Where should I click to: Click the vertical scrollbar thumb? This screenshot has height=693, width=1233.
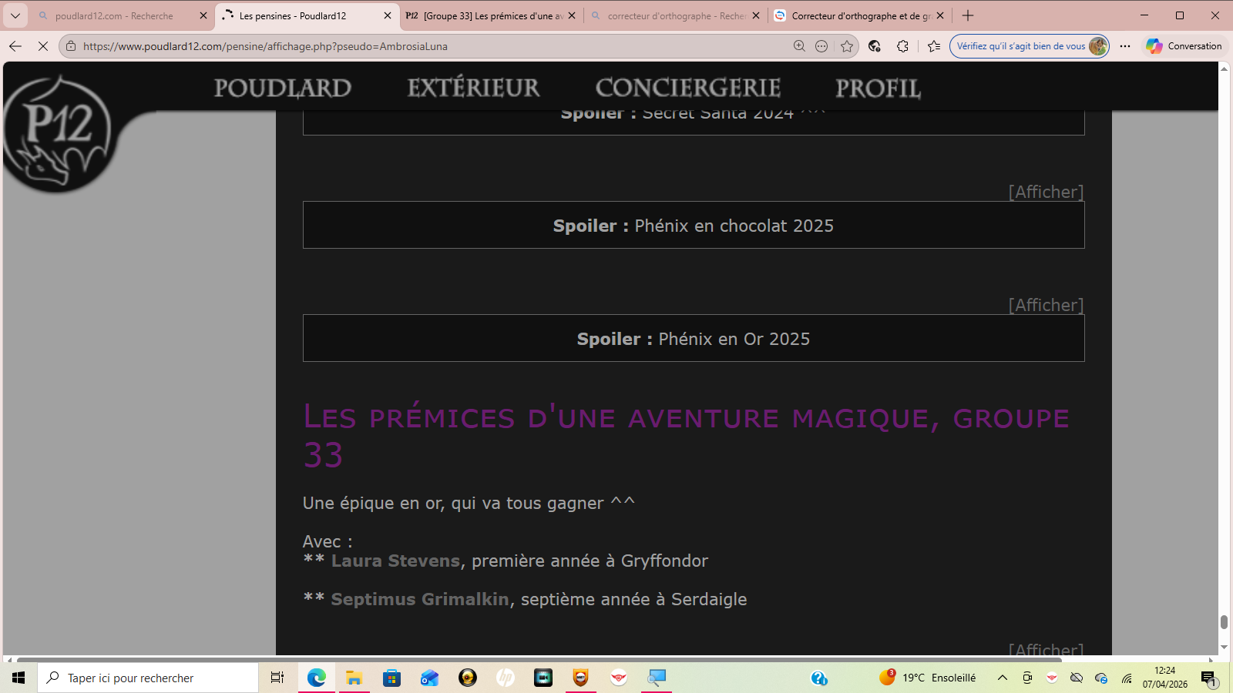tap(1224, 622)
